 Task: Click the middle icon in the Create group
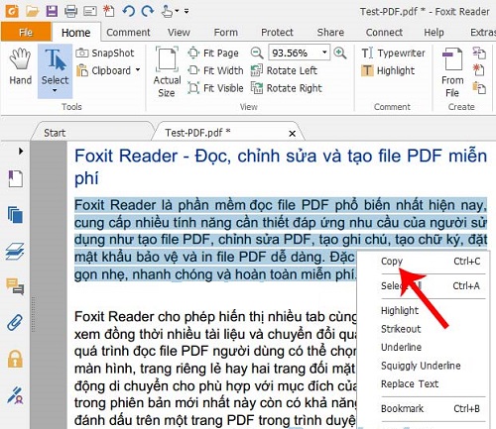click(x=479, y=70)
